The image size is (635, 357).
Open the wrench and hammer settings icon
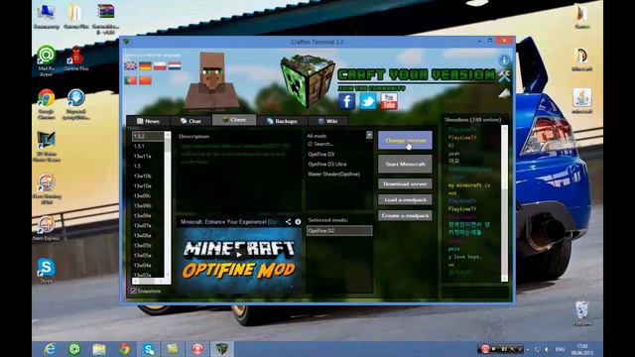[x=504, y=75]
